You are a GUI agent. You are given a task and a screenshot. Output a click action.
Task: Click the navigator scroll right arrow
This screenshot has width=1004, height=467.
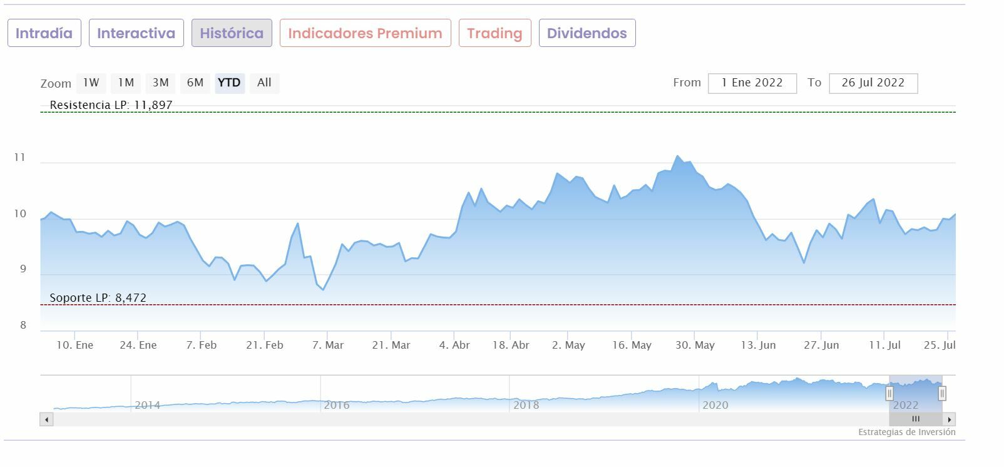click(x=950, y=419)
